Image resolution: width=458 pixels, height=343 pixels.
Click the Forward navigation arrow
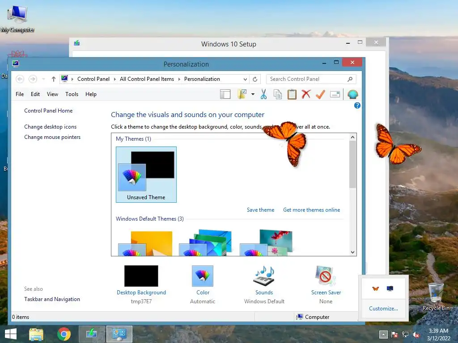33,79
